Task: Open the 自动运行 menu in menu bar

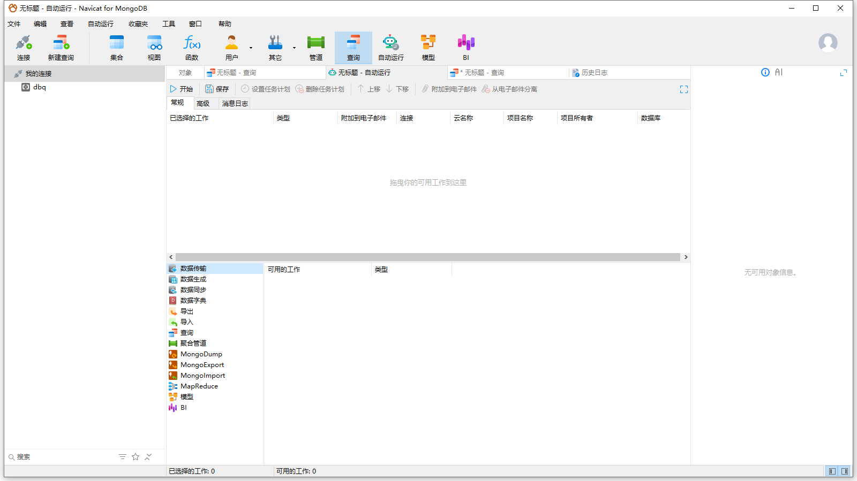Action: (x=101, y=24)
